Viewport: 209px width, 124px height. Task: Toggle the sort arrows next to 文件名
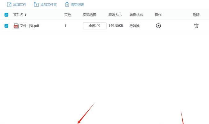[25, 15]
